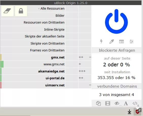
Task: Click the uBlock shield toolbar icon
Action: point(137,112)
